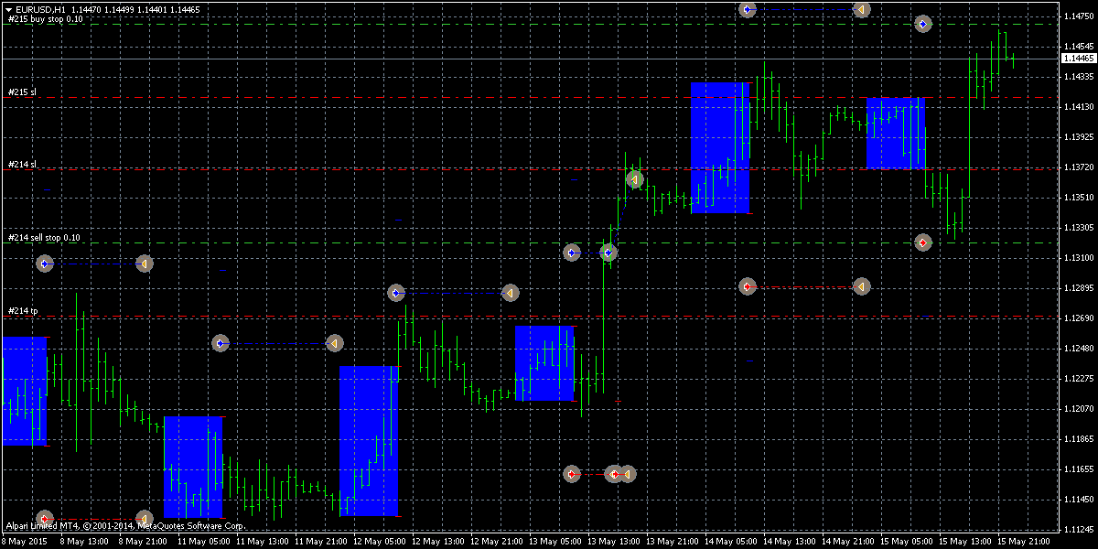Click the 1.14545 price scale label
The width and height of the screenshot is (1098, 549).
click(x=1079, y=46)
